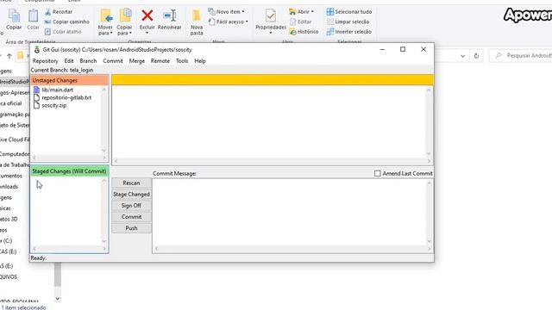Image resolution: width=552 pixels, height=310 pixels.
Task: Click the lib/main.dart file icon
Action: click(x=36, y=90)
